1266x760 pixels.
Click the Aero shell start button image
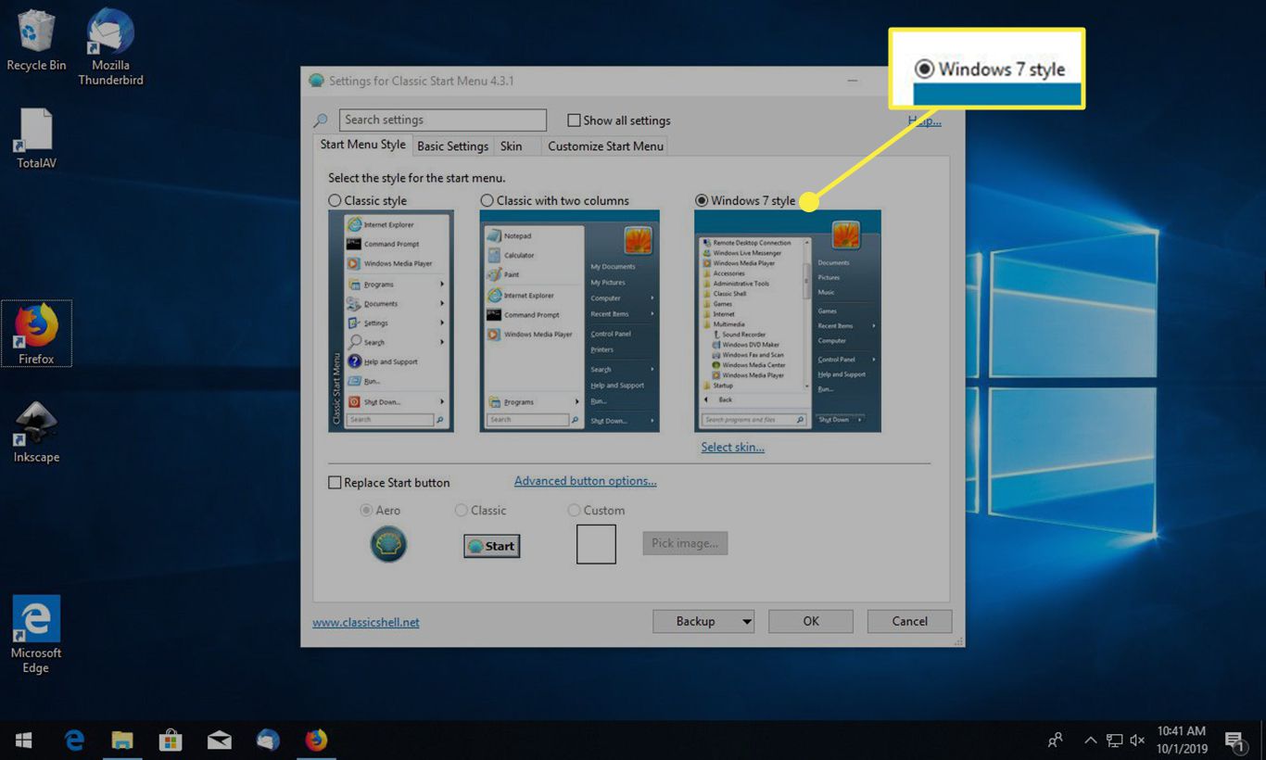pyautogui.click(x=388, y=544)
